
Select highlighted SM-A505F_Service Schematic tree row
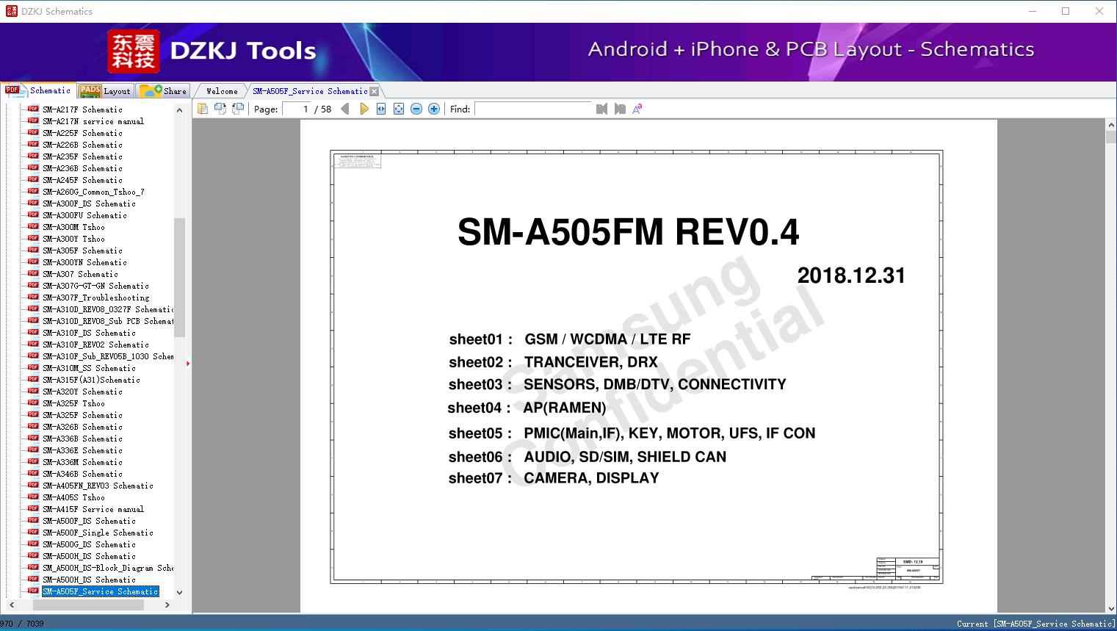(100, 591)
